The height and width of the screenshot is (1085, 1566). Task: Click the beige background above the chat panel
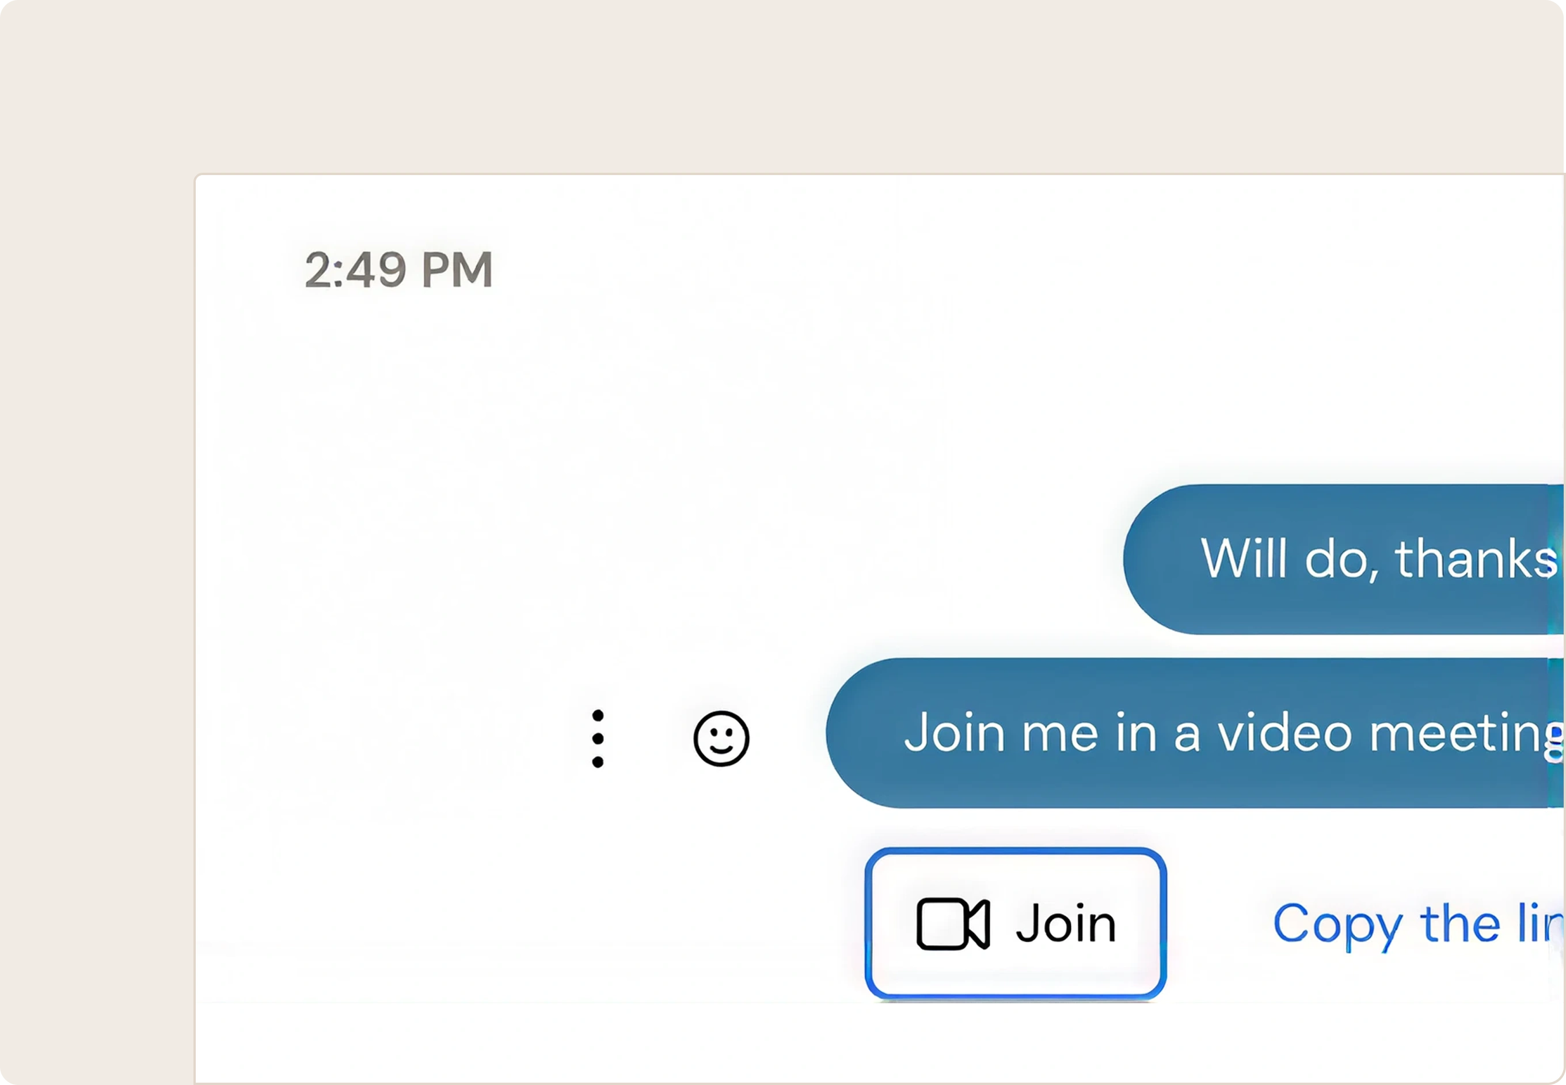tap(782, 85)
